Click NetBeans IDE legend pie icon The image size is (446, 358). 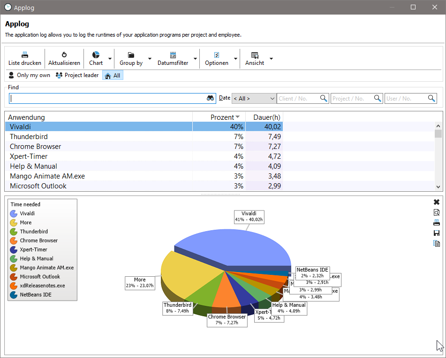coord(14,295)
